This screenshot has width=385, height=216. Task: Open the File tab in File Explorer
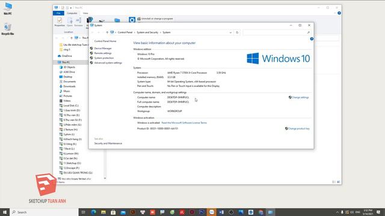click(58, 13)
